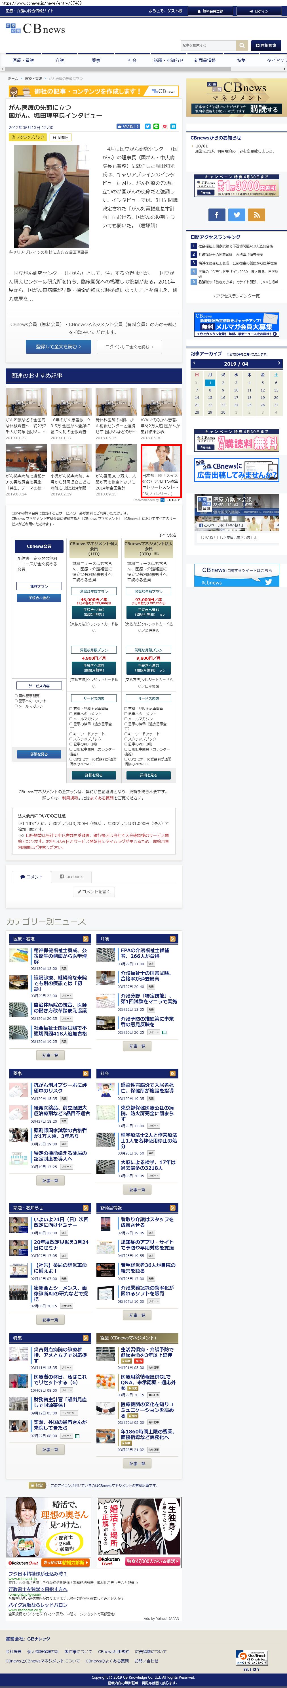The width and height of the screenshot is (287, 1688).
Task: Click ホーム breadcrumb link
Action: (13, 79)
